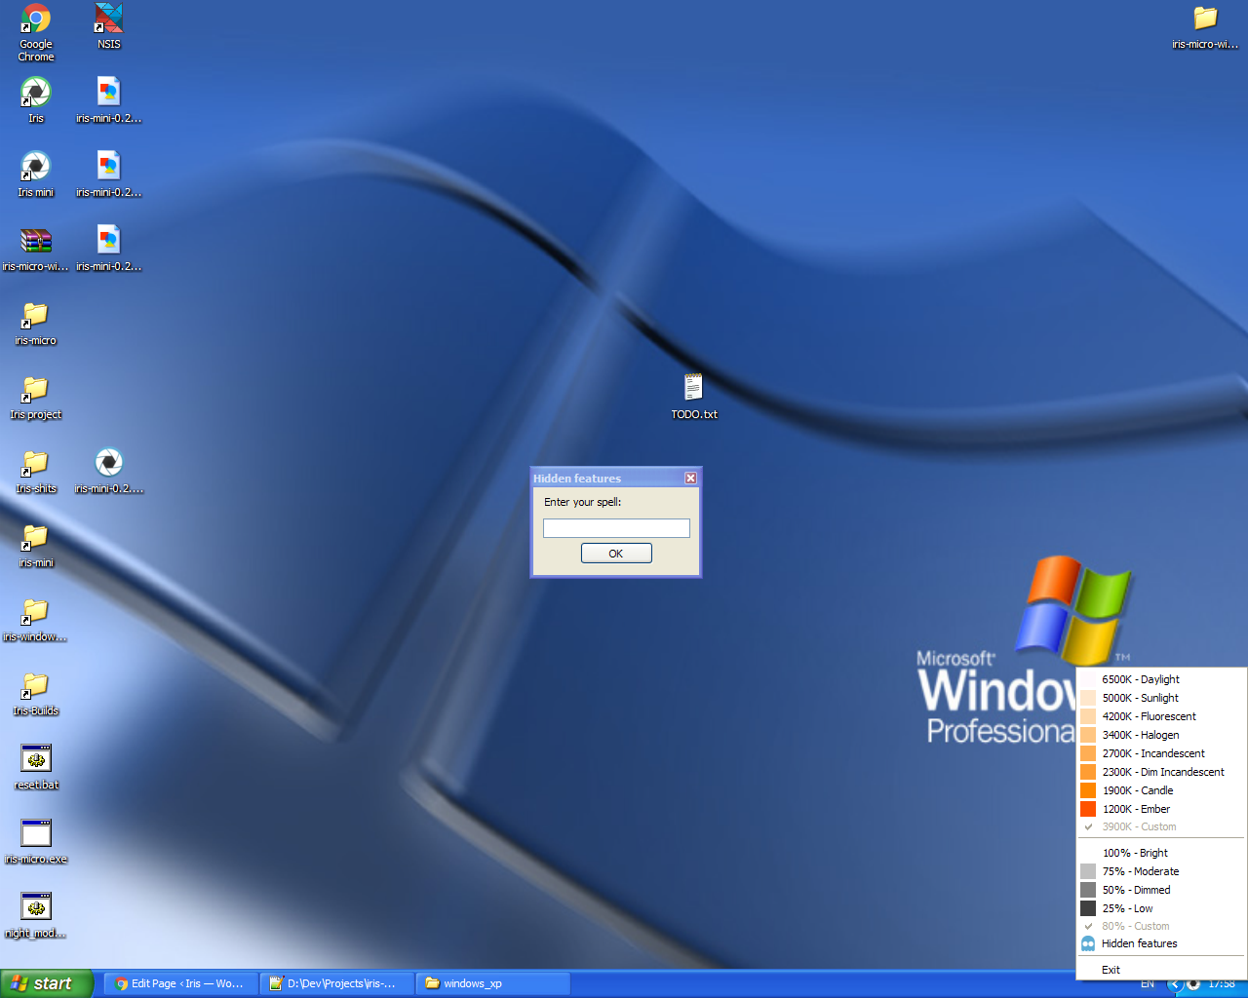
Task: Select the iris-micro-wi folder in the top-right corner
Action: pos(1206,26)
